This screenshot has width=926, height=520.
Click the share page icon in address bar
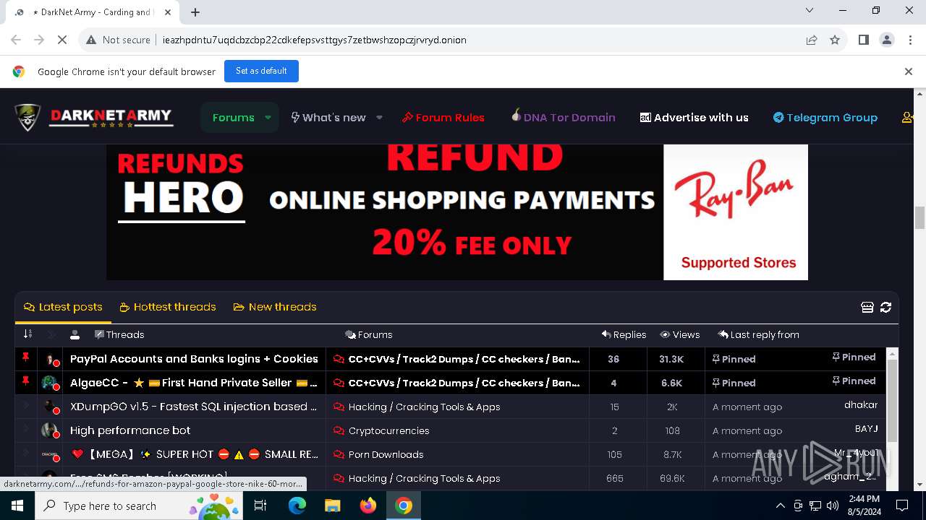[812, 40]
